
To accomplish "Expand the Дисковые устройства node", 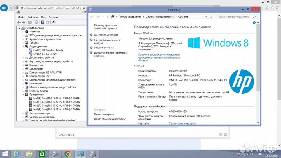I will [x=23, y=58].
